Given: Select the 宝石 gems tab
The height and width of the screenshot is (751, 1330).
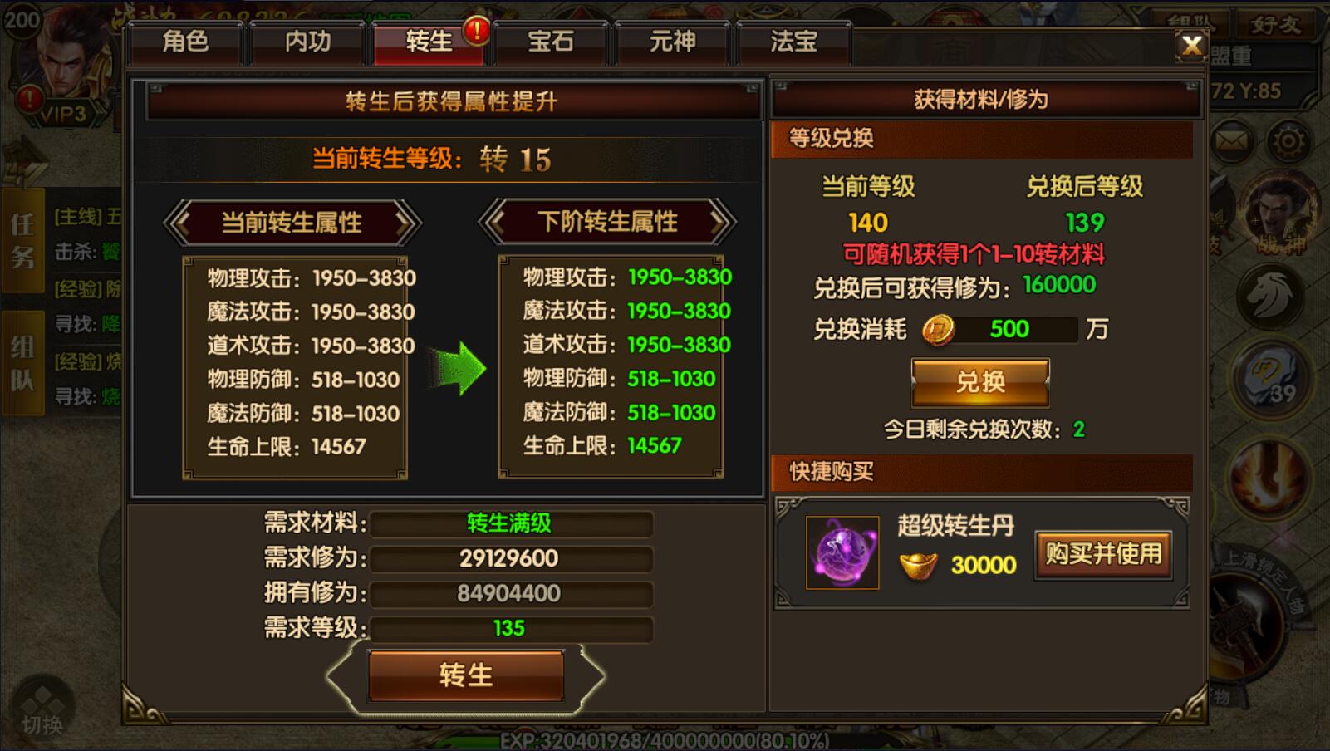Looking at the screenshot, I should click(x=551, y=42).
